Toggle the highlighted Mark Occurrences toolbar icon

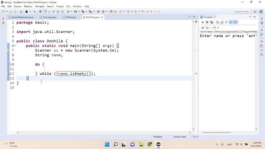[x=45, y=12]
